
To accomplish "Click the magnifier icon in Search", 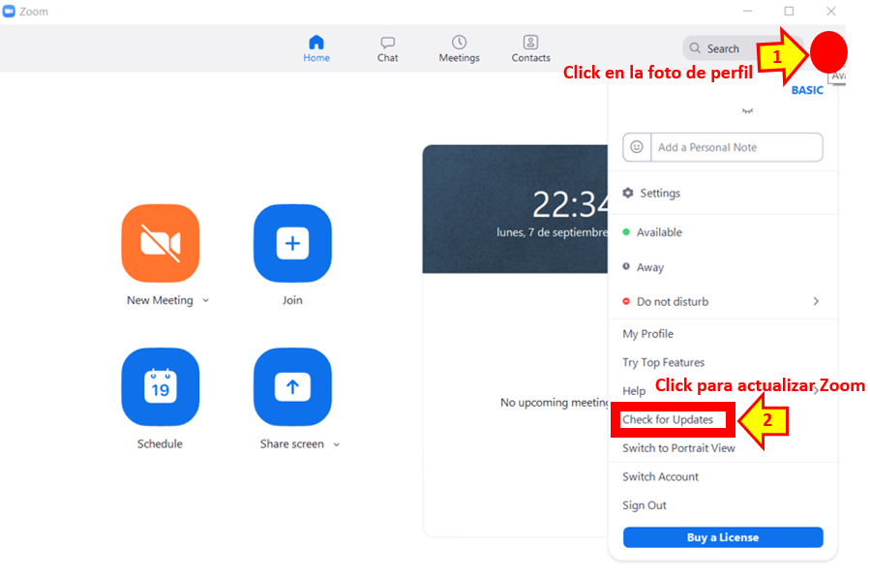I will [x=695, y=48].
